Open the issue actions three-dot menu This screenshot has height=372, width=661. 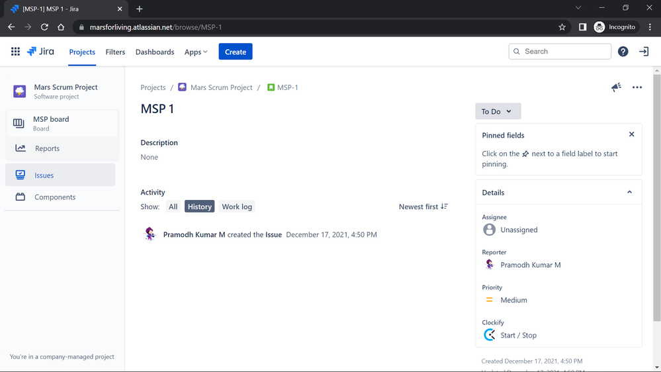click(x=637, y=87)
